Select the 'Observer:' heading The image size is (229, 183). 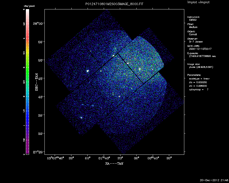click(x=192, y=39)
